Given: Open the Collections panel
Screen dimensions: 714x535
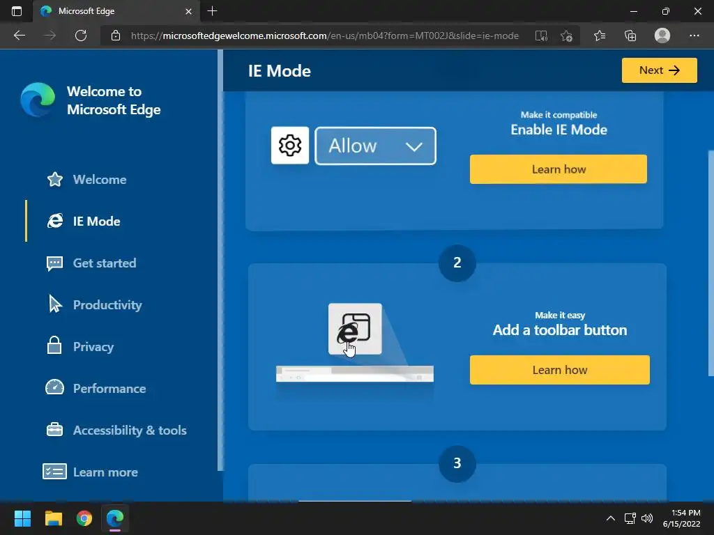Looking at the screenshot, I should pos(630,36).
